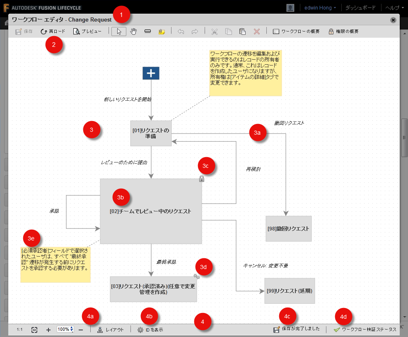Select the pan hand tool
This screenshot has width=408, height=337.
[133, 32]
